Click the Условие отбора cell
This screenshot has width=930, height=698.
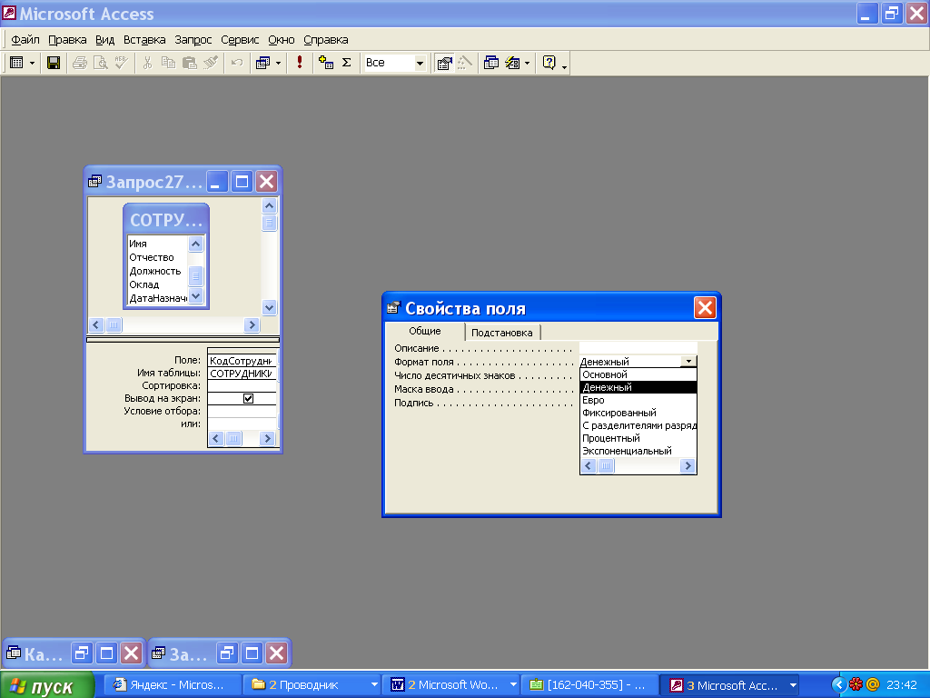pos(242,412)
